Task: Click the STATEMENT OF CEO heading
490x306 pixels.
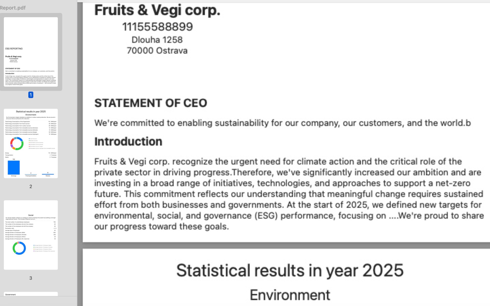Action: tap(151, 103)
